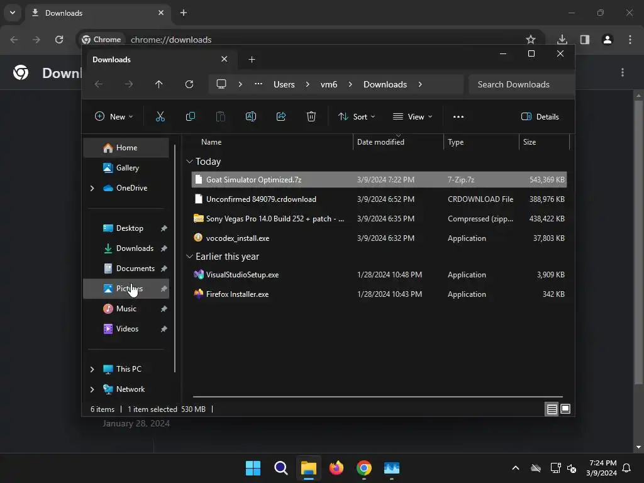Expand the Network tree node
The width and height of the screenshot is (644, 483).
92,389
